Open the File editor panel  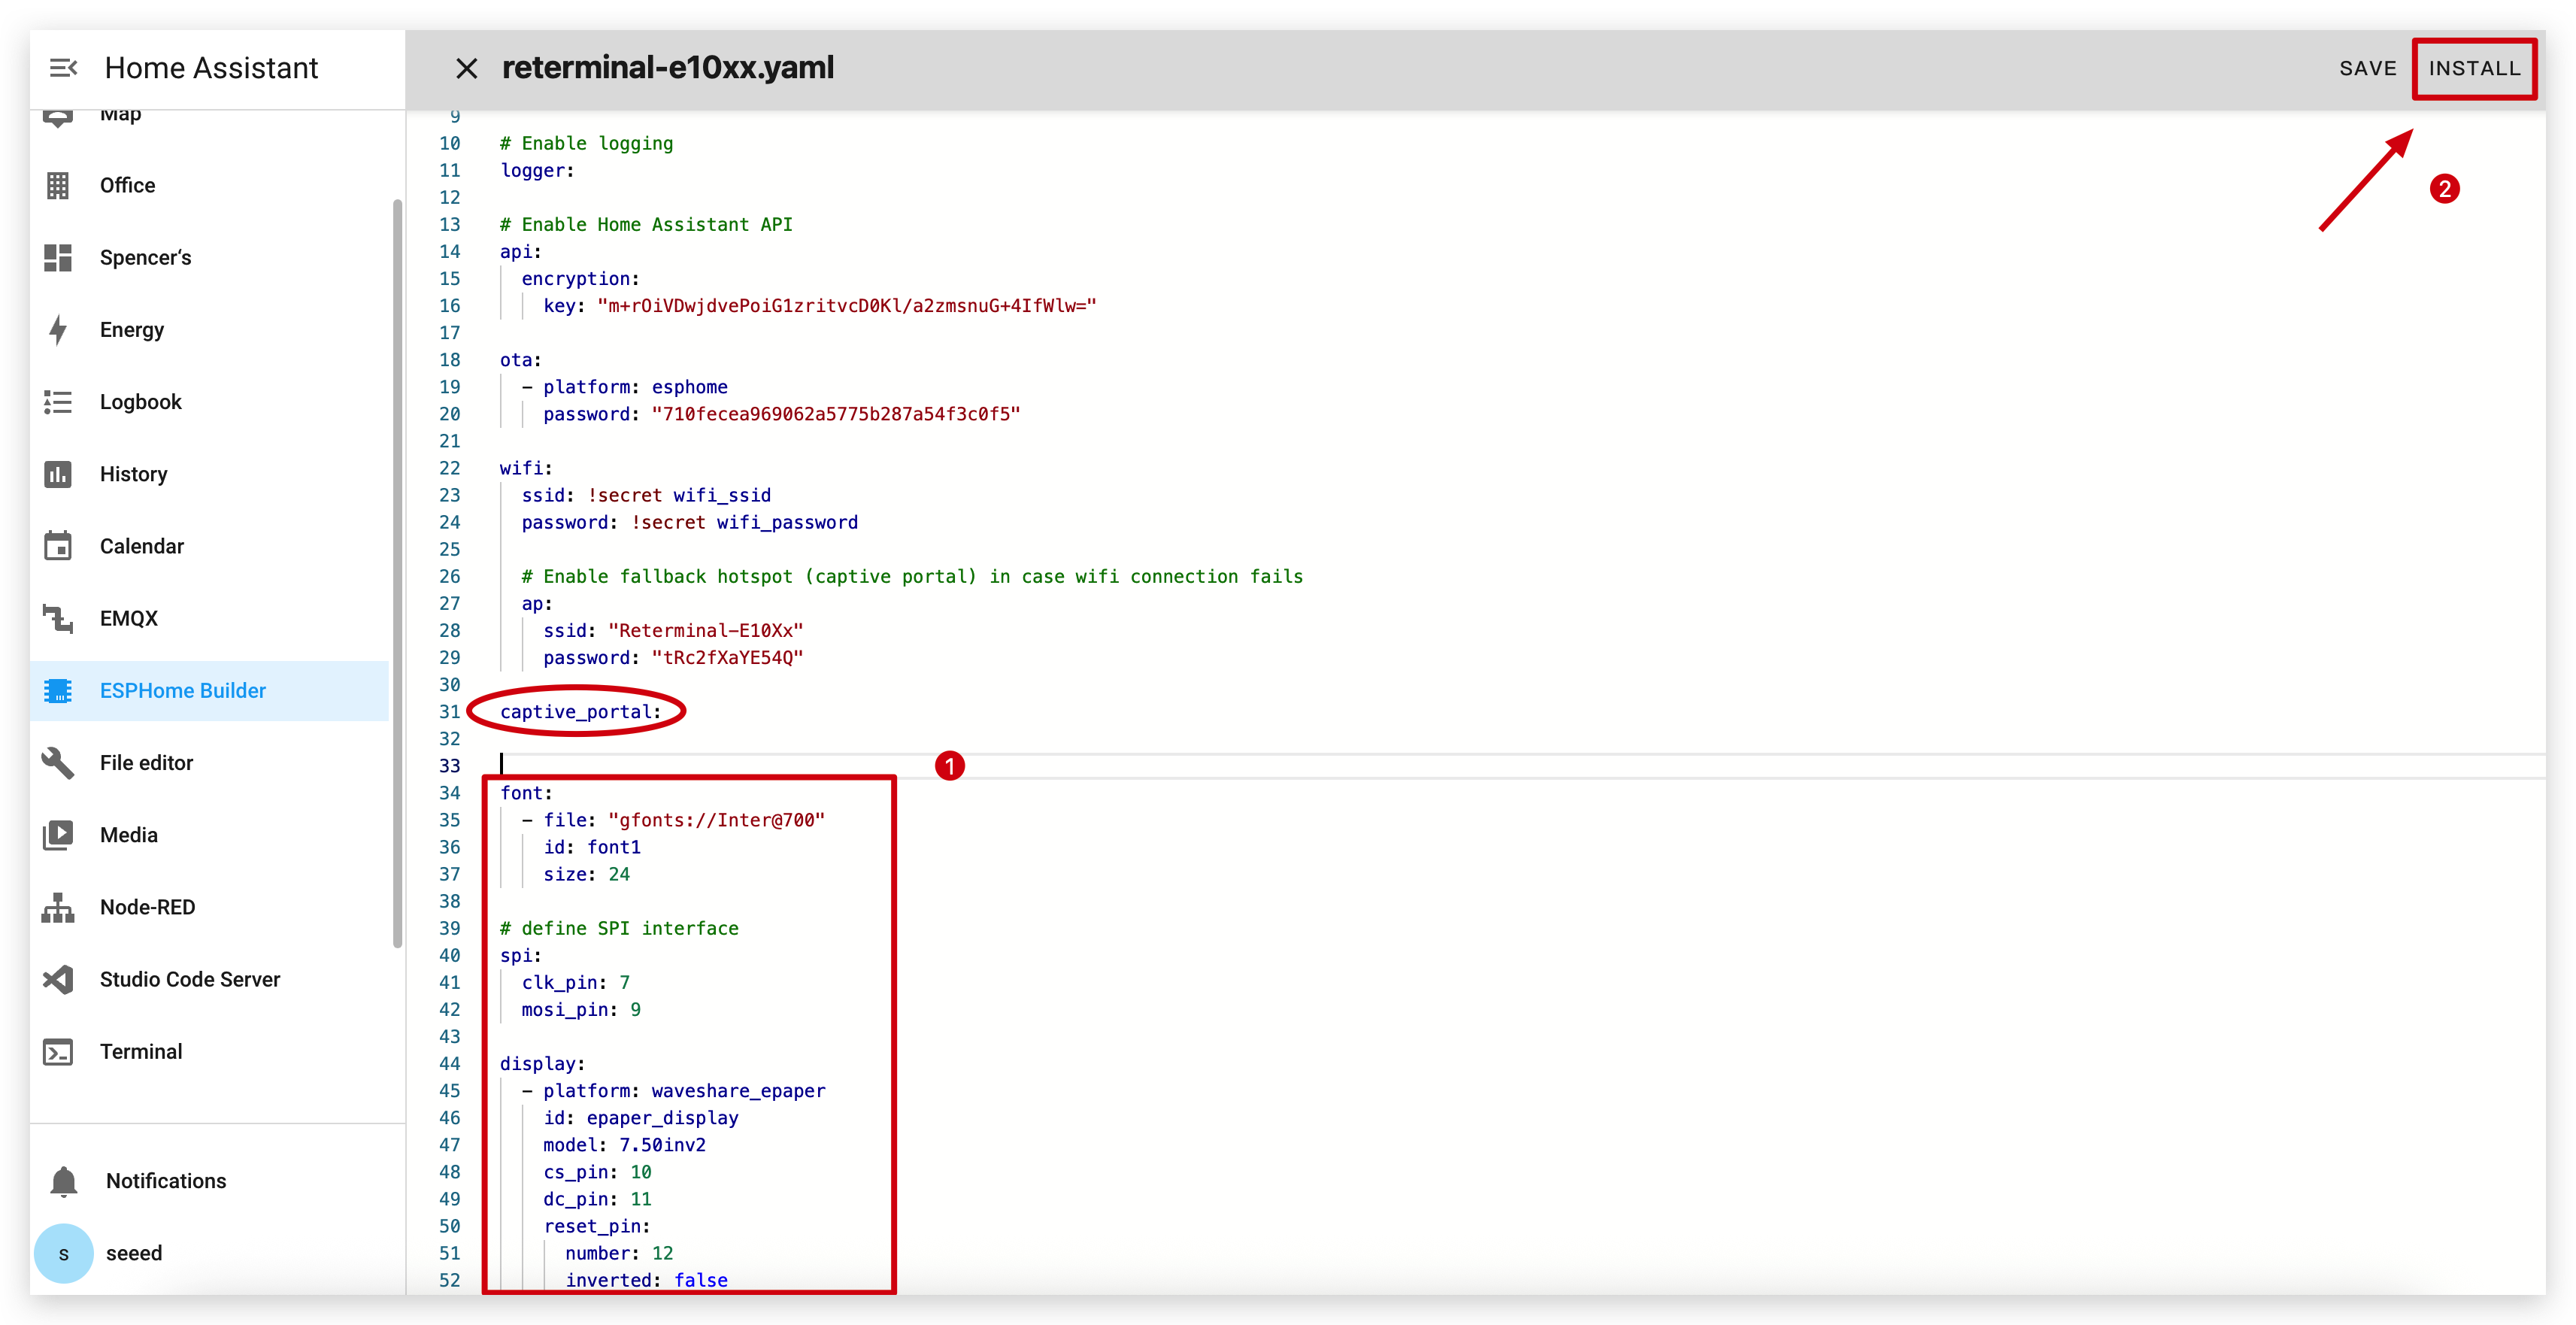pos(209,763)
